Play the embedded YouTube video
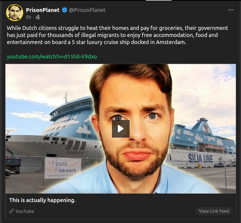Screen dimensions: 241x223 click(121, 129)
